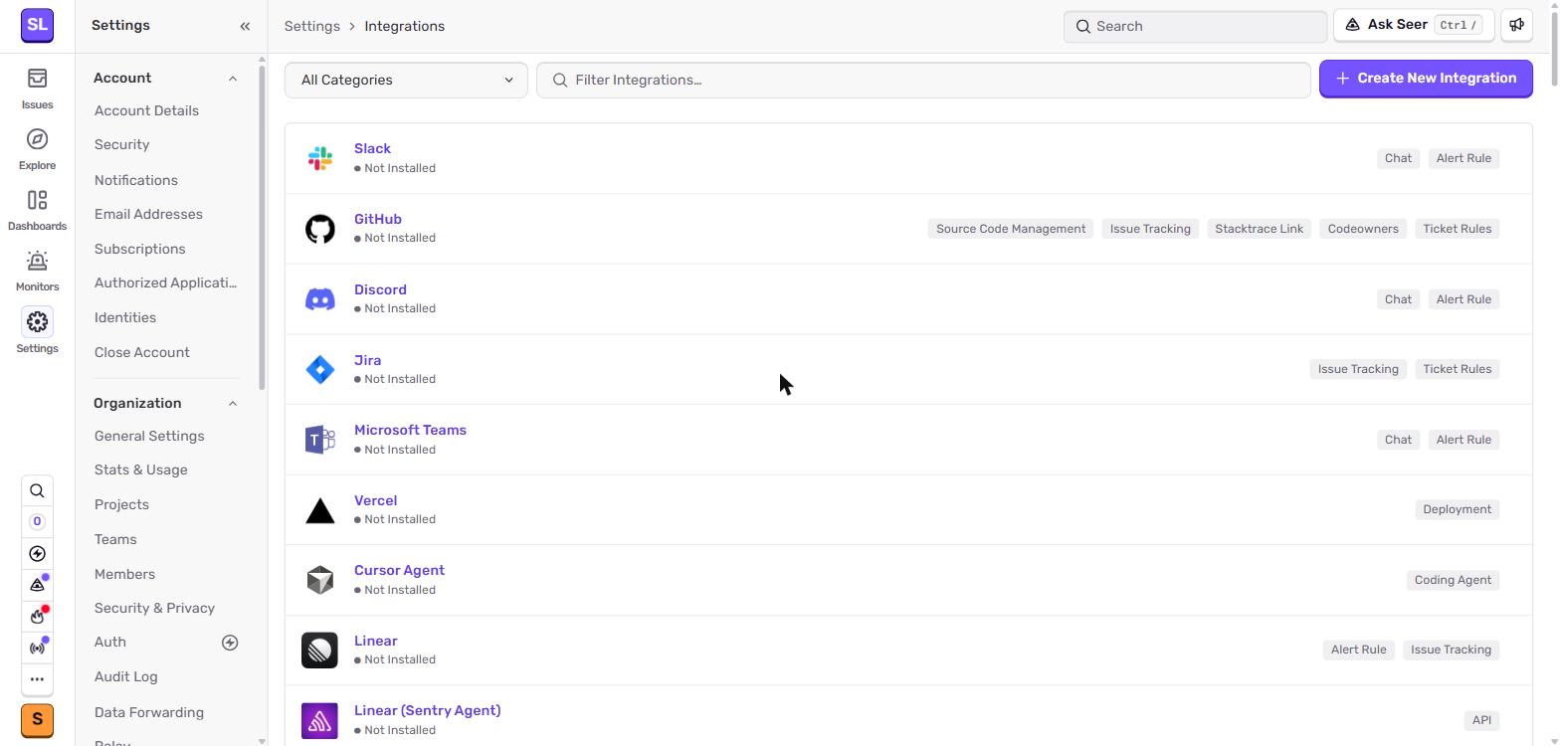Open Security & Privacy settings
Image resolution: width=1560 pixels, height=746 pixels.
click(x=154, y=608)
